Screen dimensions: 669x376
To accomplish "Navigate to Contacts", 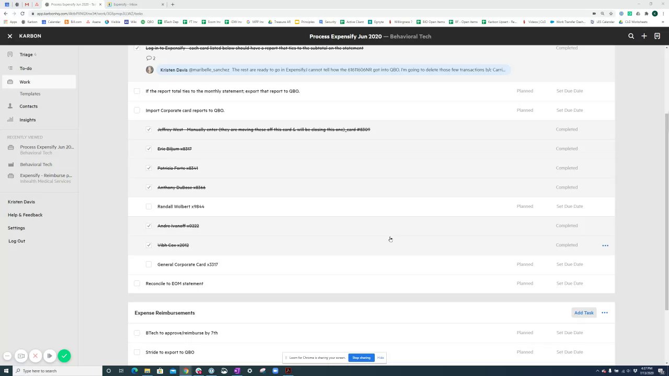I will (28, 106).
